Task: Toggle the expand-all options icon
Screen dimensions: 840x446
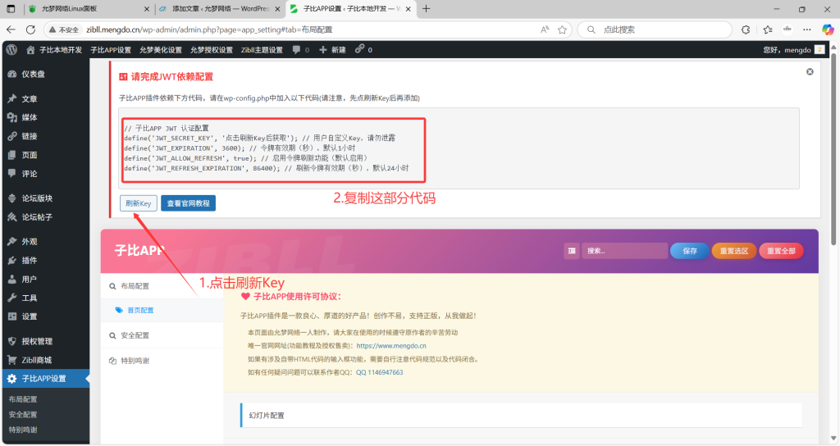Action: [x=572, y=251]
